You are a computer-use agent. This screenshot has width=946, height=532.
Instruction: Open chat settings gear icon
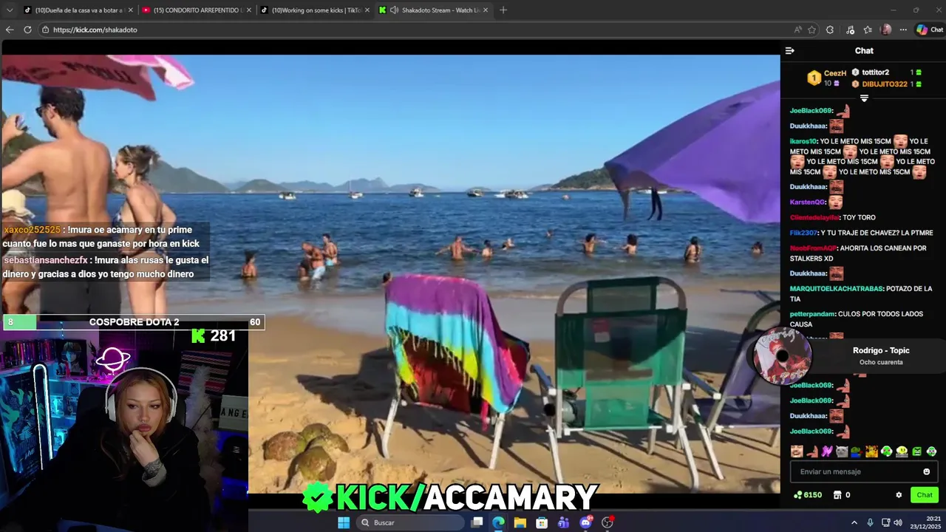coord(899,495)
